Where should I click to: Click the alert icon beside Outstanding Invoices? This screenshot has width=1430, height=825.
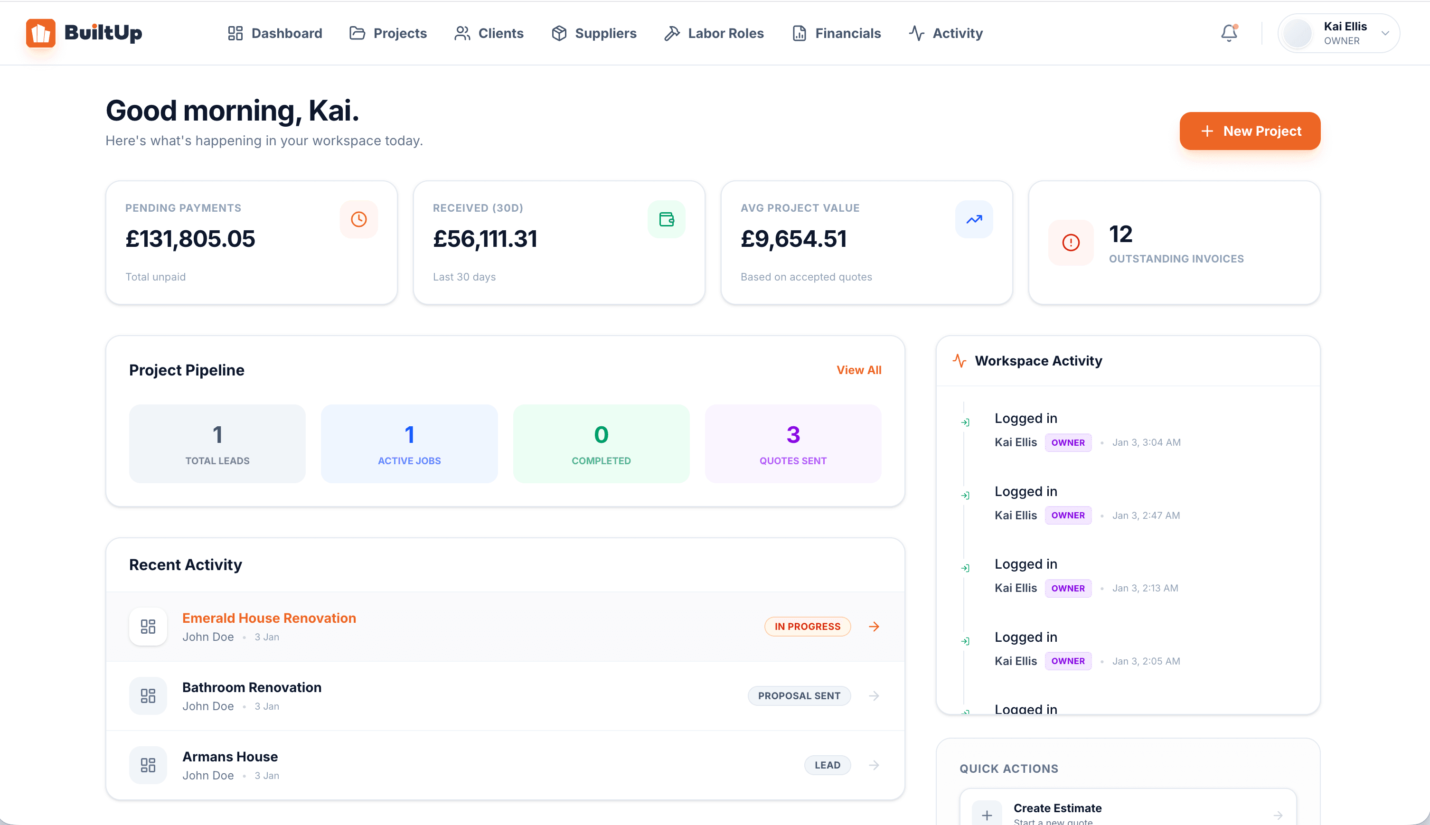(x=1070, y=243)
